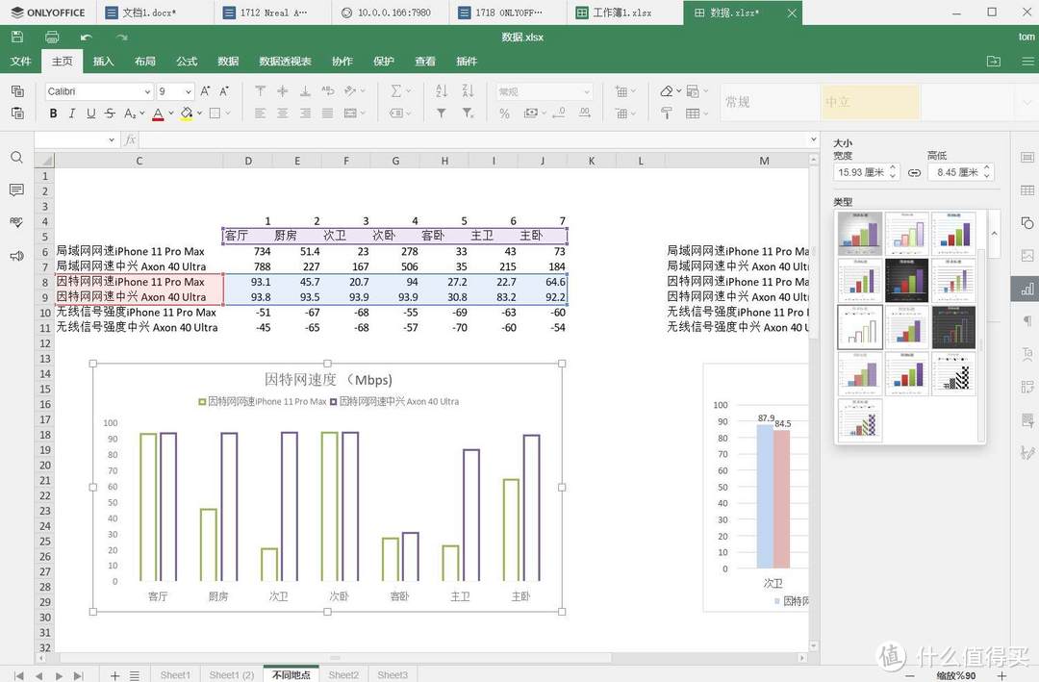Increase font size with the larger A icon
This screenshot has width=1039, height=682.
pyautogui.click(x=206, y=90)
